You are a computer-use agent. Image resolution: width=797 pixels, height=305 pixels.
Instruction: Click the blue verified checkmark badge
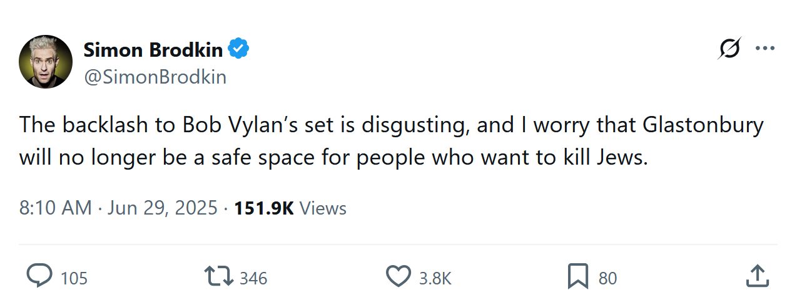click(239, 49)
